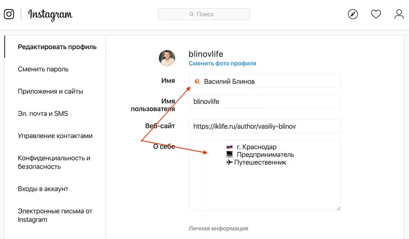Viewport: 409px width, 239px height.
Task: Click the Имя field with Василий Блинов
Action: pyautogui.click(x=265, y=81)
